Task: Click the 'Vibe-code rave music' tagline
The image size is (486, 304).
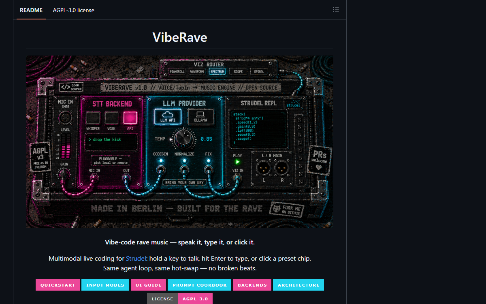Action: (x=180, y=242)
